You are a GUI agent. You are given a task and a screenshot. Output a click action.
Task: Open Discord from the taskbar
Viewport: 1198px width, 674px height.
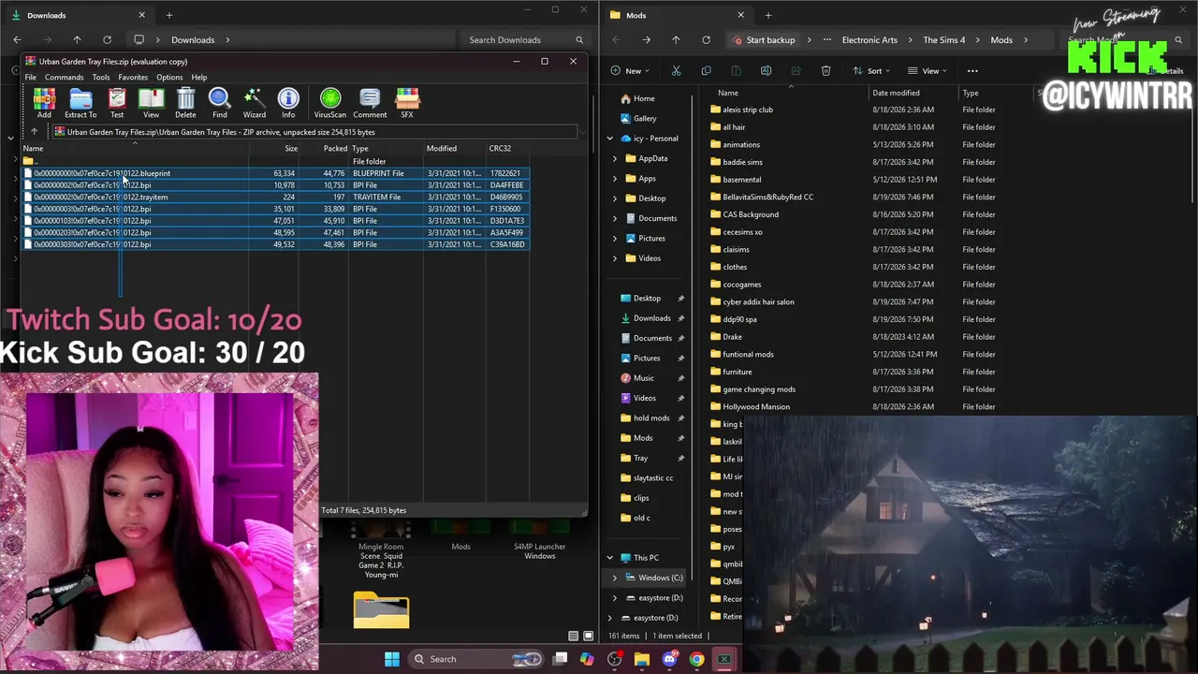(669, 659)
